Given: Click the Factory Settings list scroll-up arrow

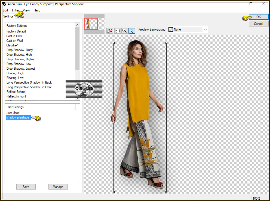Looking at the screenshot, I should click(x=78, y=25).
